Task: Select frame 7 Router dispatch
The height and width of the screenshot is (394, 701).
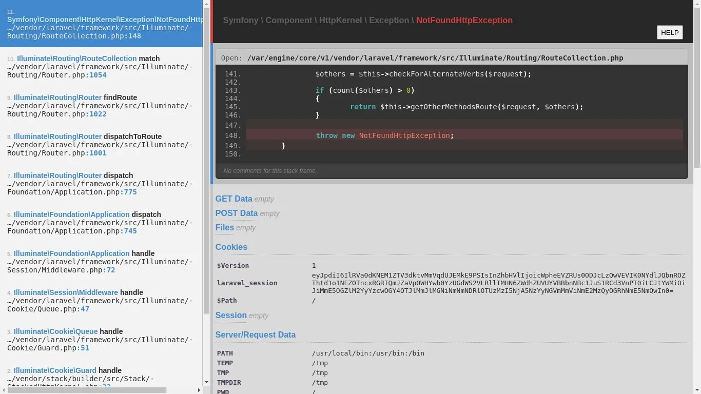Action: [x=101, y=184]
